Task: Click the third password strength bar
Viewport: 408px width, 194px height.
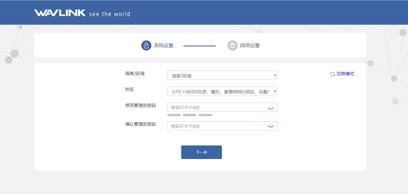Action: [x=205, y=115]
